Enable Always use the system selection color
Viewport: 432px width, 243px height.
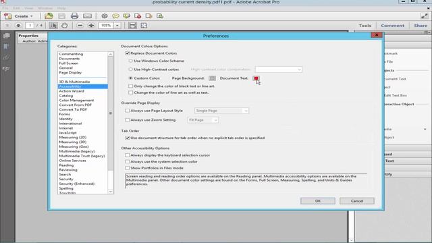[128, 161]
